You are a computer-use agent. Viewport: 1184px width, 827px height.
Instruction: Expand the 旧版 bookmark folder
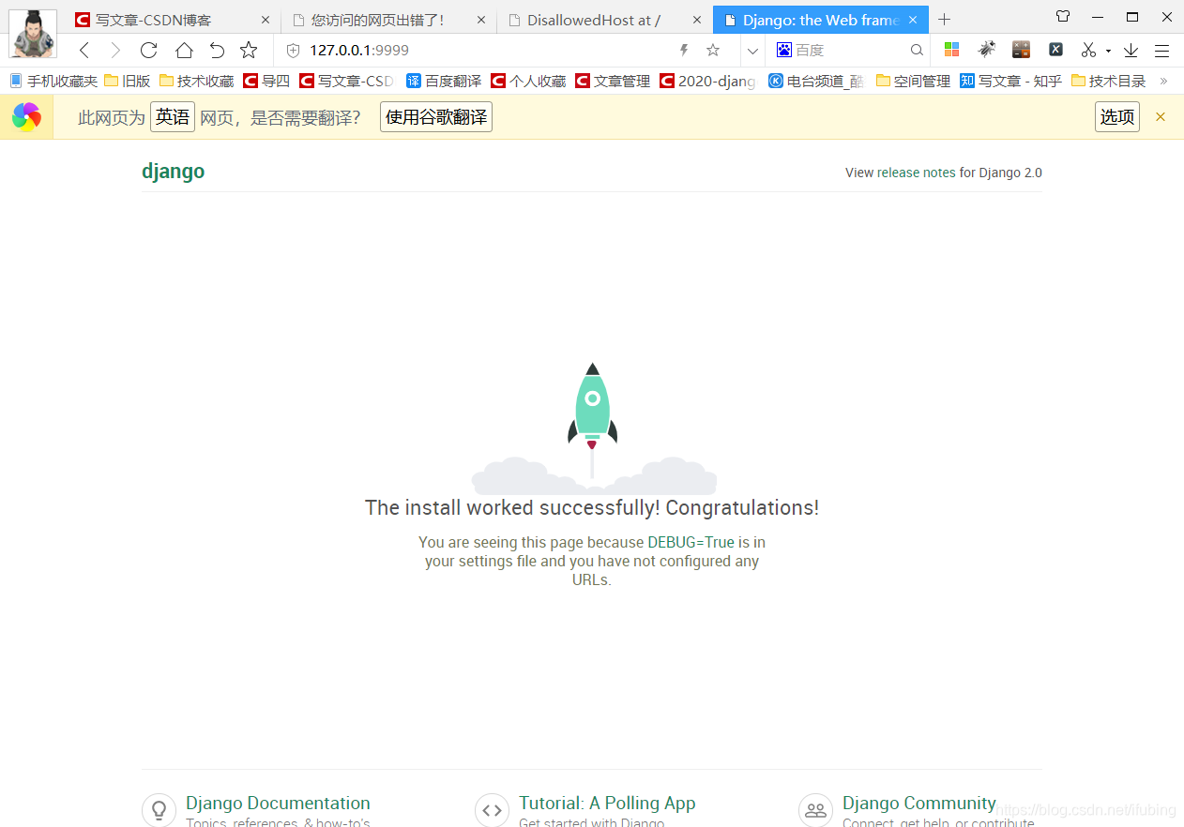point(128,82)
